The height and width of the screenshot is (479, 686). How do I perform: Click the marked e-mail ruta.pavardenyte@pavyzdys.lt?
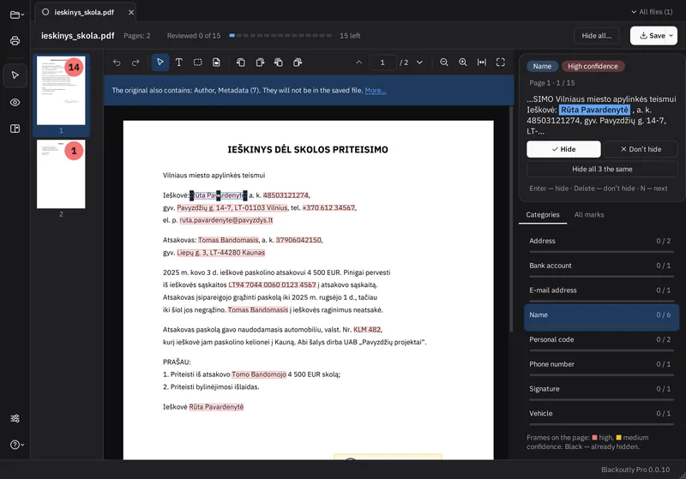[226, 220]
